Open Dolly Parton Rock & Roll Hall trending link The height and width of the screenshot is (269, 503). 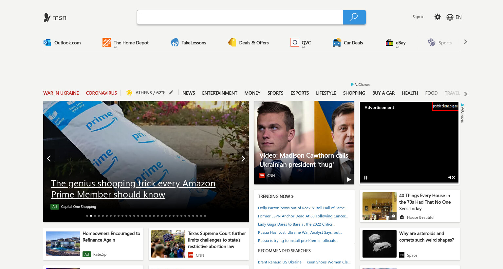click(303, 208)
